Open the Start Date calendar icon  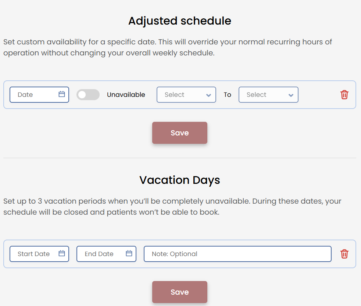(x=61, y=254)
